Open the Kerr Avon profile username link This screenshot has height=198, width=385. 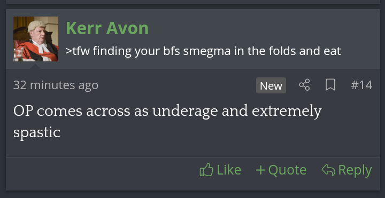107,28
